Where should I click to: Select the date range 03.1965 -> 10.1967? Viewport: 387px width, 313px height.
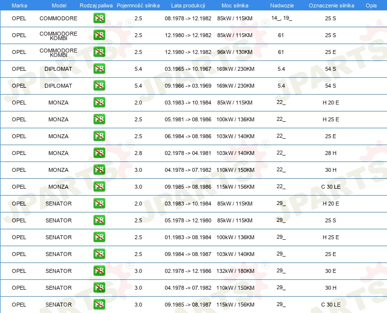click(188, 69)
